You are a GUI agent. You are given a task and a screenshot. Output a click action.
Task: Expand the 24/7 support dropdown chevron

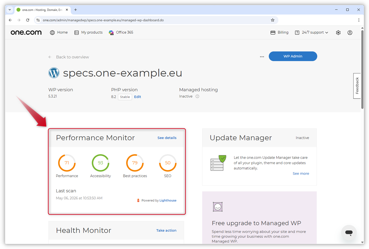tap(327, 32)
